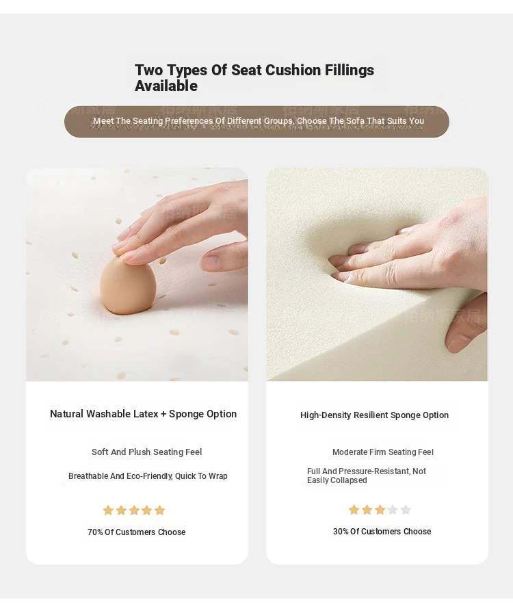Click the "30% Of Customers Choose" label

coord(382,532)
